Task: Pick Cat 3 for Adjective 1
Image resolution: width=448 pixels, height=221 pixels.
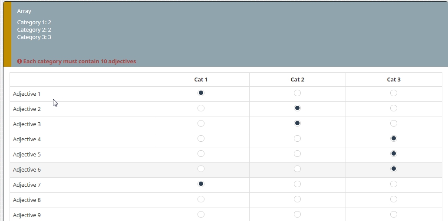Action: click(x=394, y=93)
